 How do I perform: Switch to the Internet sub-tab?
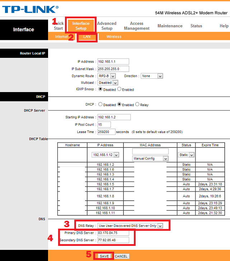click(61, 37)
